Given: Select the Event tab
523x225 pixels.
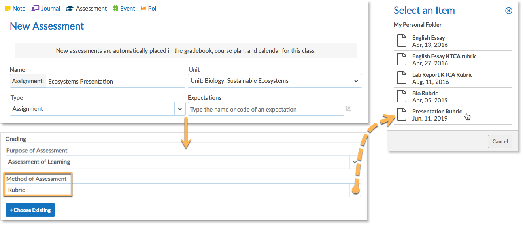Looking at the screenshot, I should 124,8.
